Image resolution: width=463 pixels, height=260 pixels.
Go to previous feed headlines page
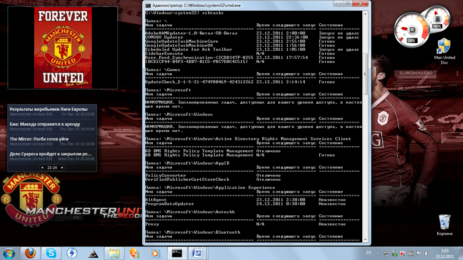(x=42, y=168)
